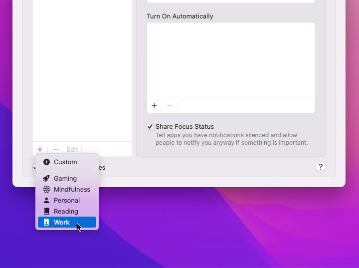Click the remove focus minus button
Image resolution: width=359 pixels, height=268 pixels.
pos(55,149)
